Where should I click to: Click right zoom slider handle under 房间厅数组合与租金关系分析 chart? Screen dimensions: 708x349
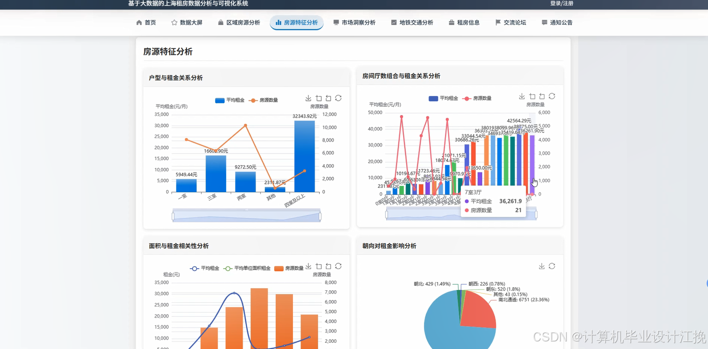(x=536, y=214)
